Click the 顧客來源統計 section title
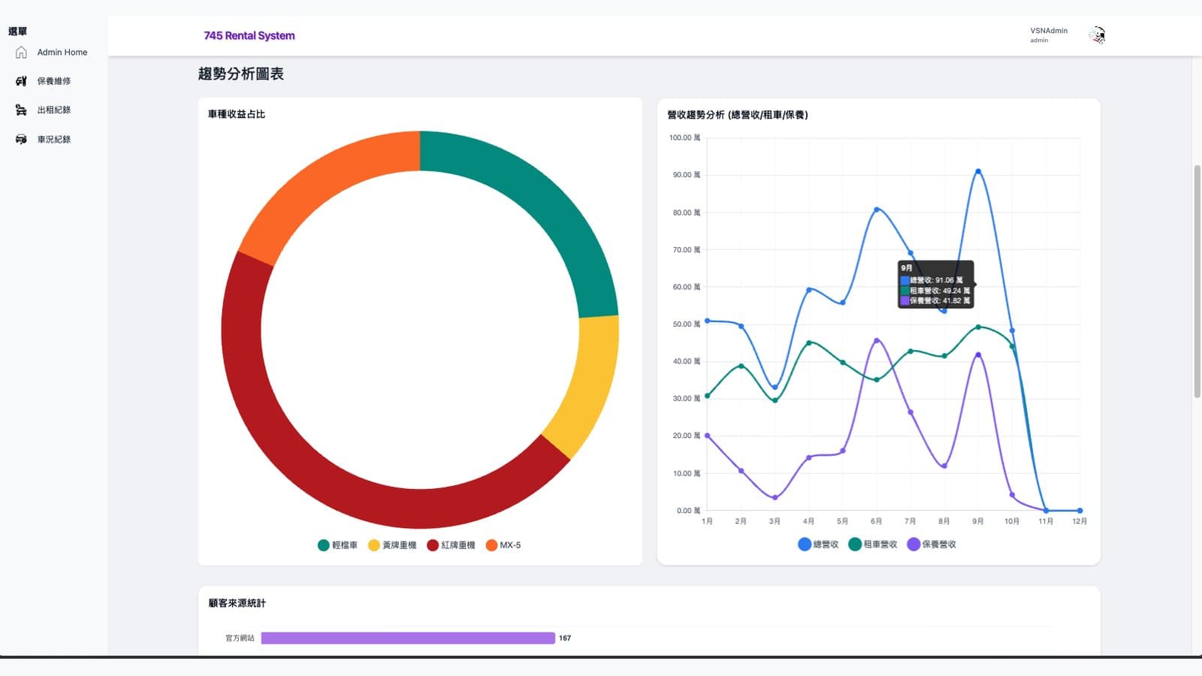1202x676 pixels. tap(237, 603)
